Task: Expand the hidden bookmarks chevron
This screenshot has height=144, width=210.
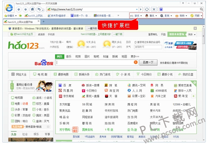Action: pyautogui.click(x=118, y=15)
